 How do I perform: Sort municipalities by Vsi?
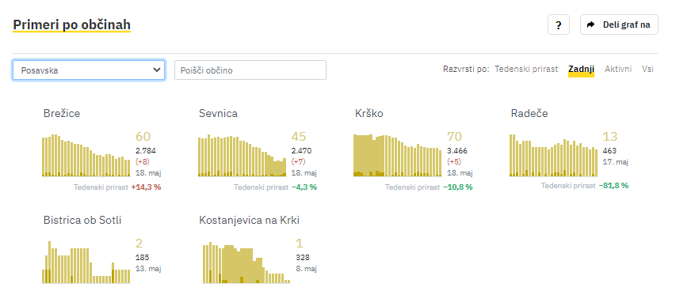coord(647,69)
